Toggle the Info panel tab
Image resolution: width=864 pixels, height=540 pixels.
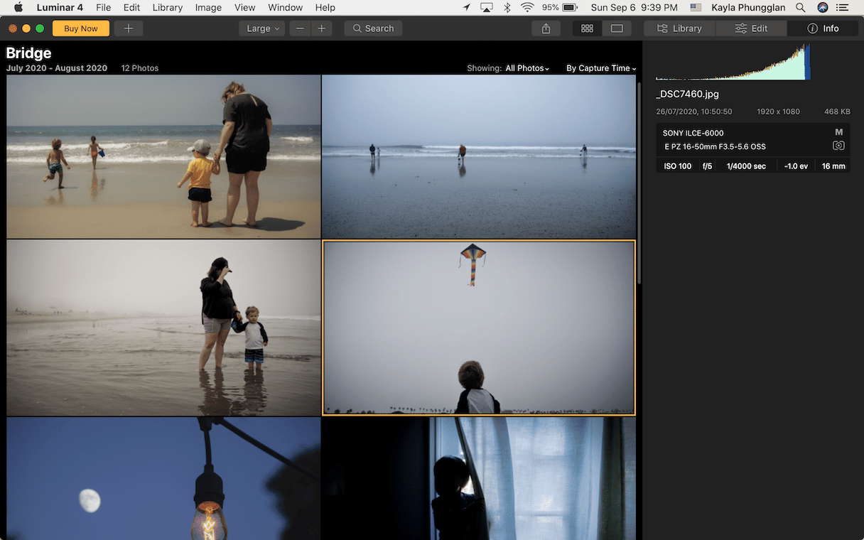pos(823,28)
